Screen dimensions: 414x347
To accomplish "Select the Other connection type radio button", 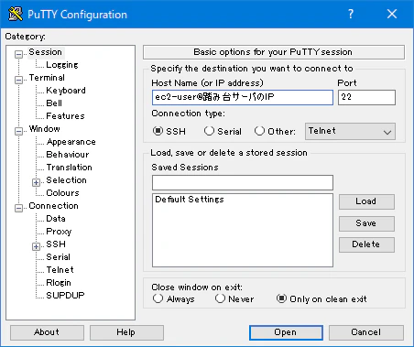I will (x=259, y=131).
